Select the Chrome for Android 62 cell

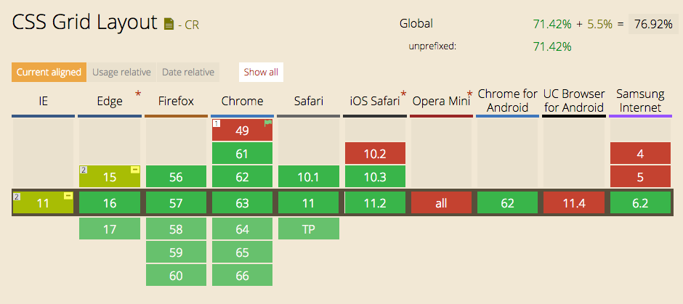tap(507, 202)
